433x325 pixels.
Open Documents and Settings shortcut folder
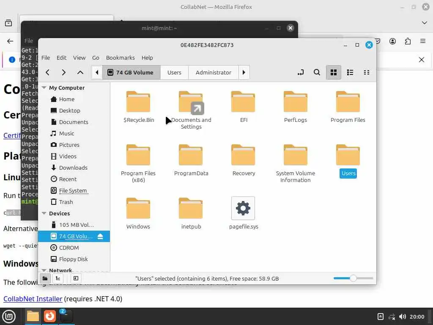(x=191, y=110)
